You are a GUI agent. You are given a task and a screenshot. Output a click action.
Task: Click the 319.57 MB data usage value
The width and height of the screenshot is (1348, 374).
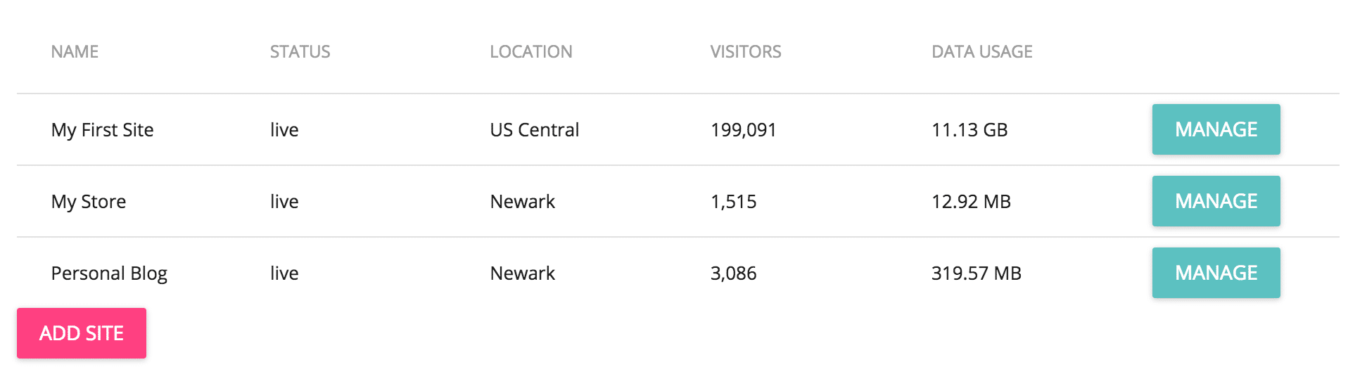point(976,273)
